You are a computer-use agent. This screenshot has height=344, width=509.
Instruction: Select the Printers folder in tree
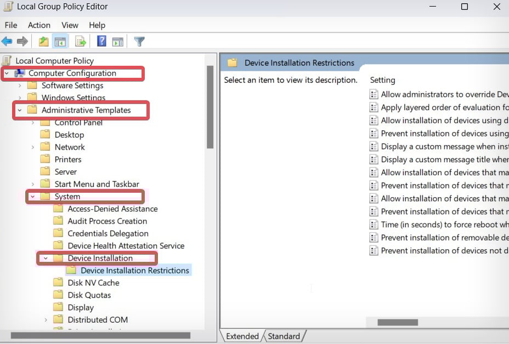[68, 159]
